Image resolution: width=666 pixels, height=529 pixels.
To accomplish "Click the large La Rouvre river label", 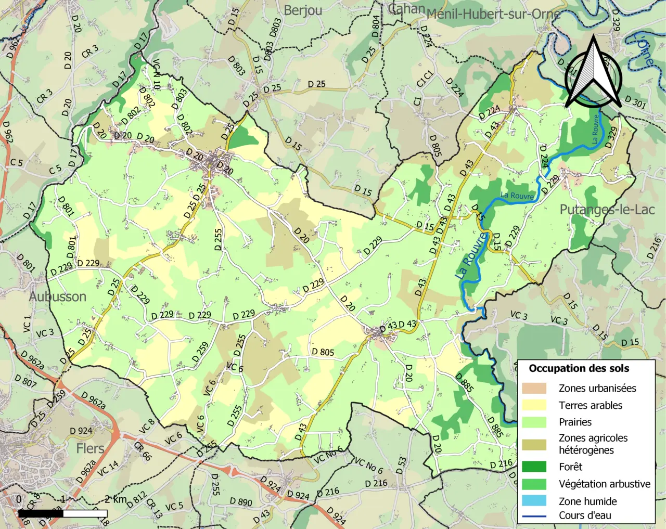I will pyautogui.click(x=472, y=255).
